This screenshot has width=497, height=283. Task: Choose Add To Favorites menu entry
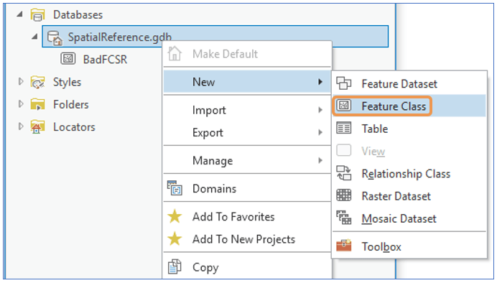click(x=247, y=217)
